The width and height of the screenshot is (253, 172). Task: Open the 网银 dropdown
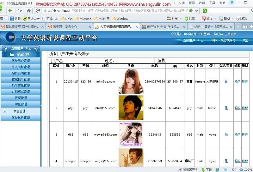(192, 19)
